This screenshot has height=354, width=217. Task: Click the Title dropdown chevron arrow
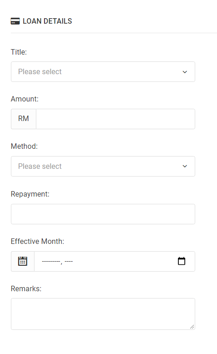185,72
